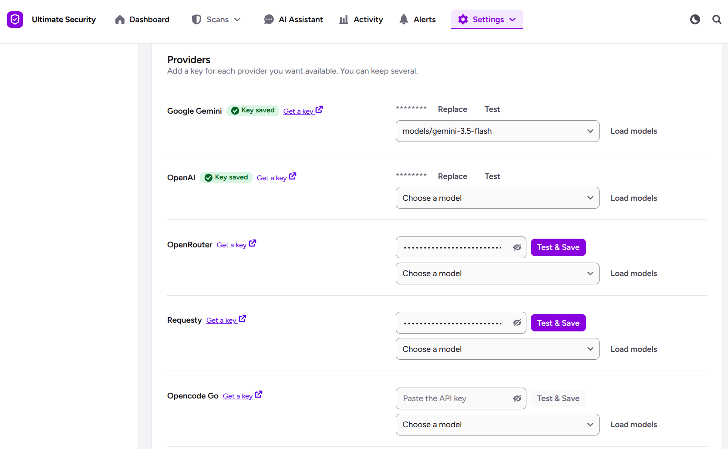Click external link icon beside OpenAI

point(293,176)
